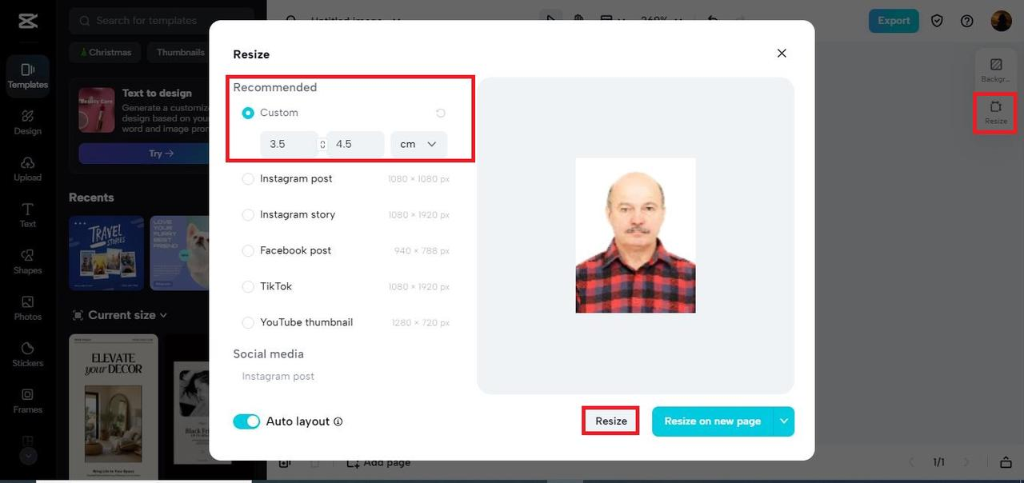Open the layers icon at bottom right
This screenshot has width=1024, height=483.
(x=1006, y=462)
